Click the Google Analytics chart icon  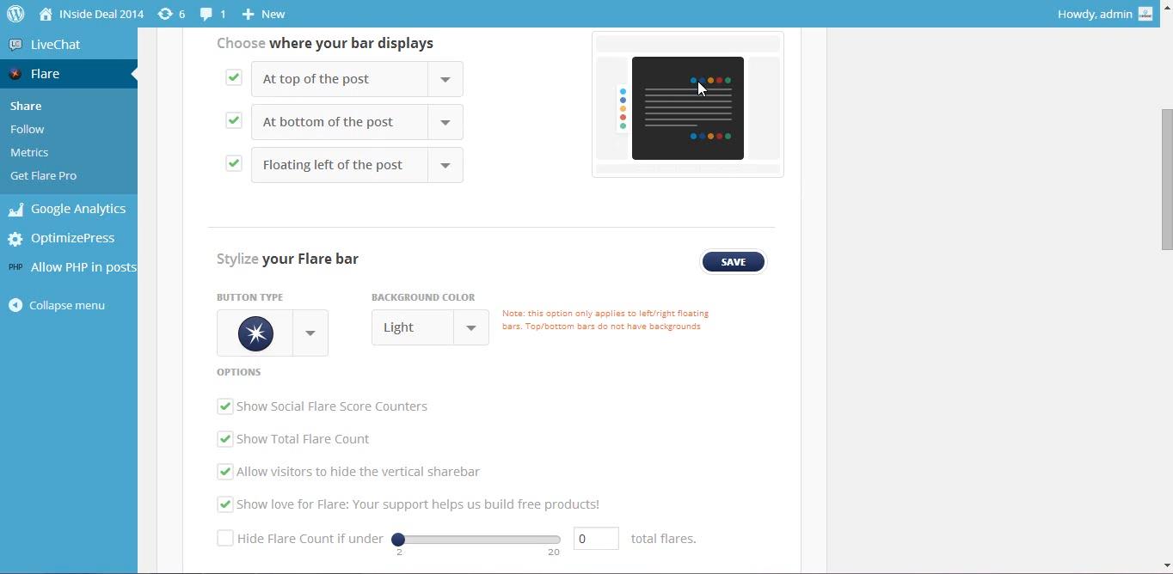click(15, 209)
